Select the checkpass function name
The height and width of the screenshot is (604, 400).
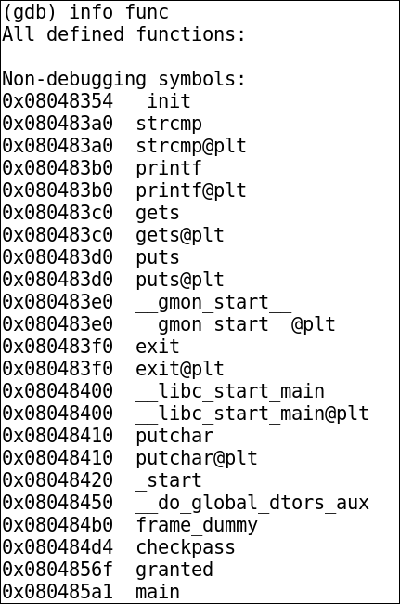[186, 547]
